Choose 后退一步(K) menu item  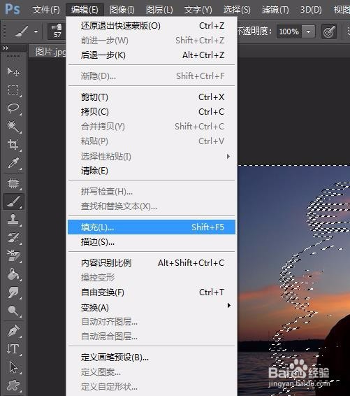[152, 55]
